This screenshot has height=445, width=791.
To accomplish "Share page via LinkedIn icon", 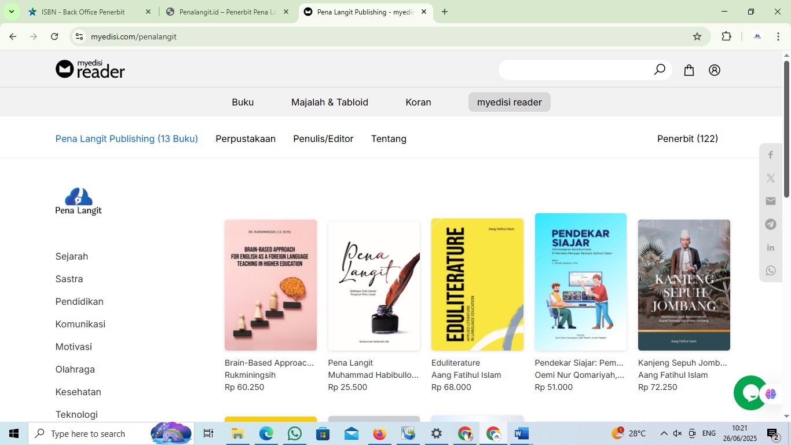I will [771, 247].
